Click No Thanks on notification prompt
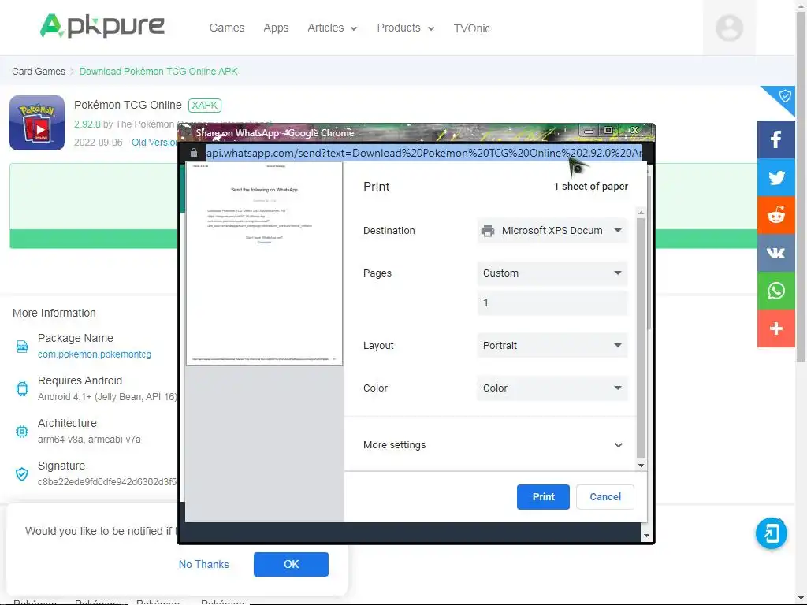The height and width of the screenshot is (605, 807). [x=204, y=564]
